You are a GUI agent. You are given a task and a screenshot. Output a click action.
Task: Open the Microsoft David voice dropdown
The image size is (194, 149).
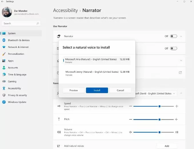tap(156, 93)
